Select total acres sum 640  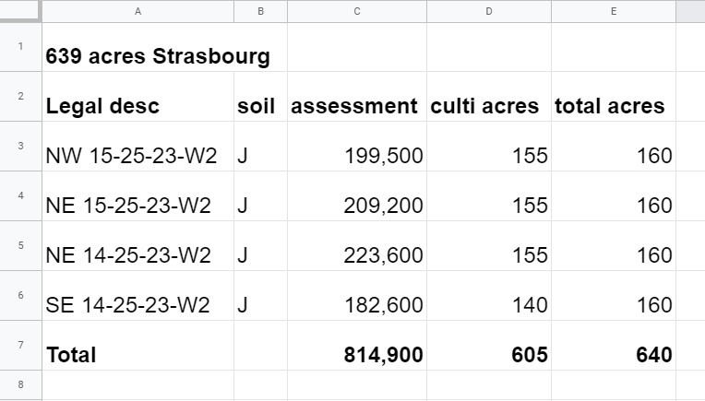click(614, 346)
